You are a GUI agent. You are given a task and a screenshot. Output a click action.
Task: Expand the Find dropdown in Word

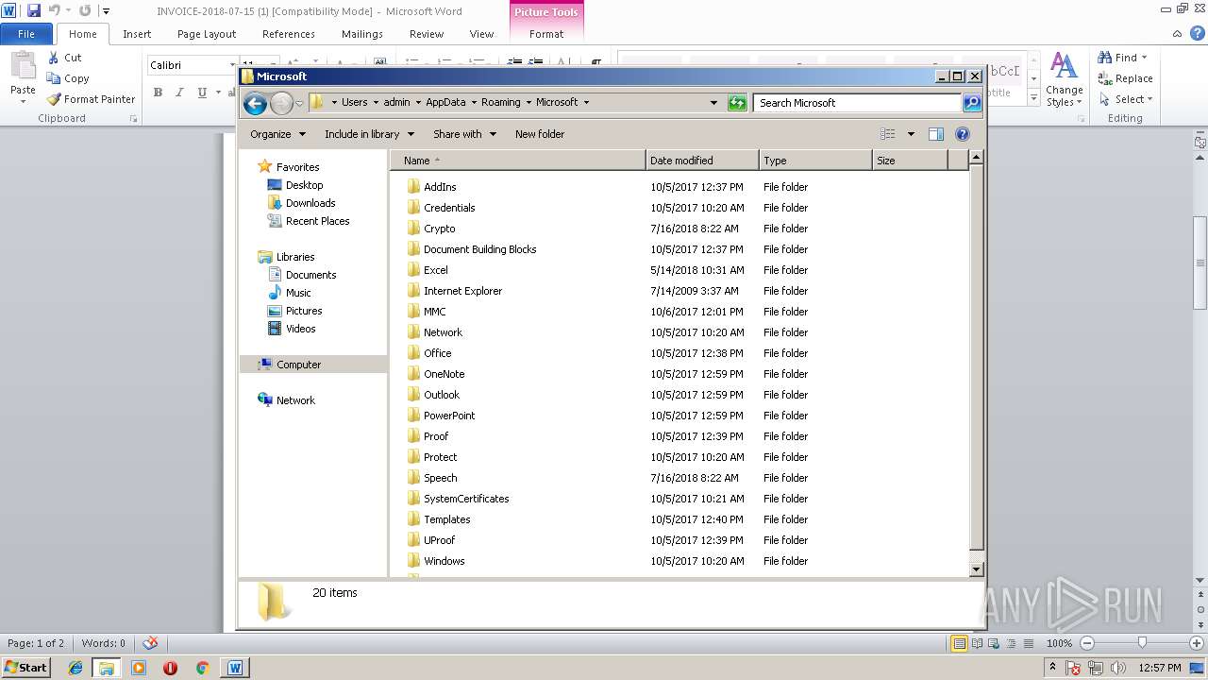point(1145,58)
